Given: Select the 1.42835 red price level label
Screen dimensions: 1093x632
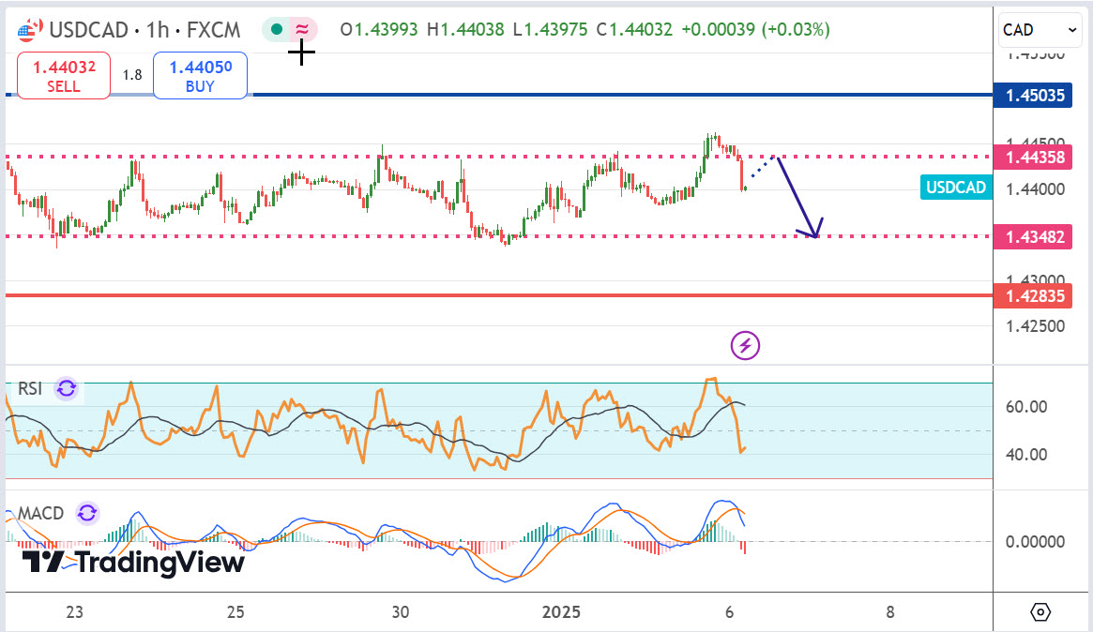Looking at the screenshot, I should [x=1035, y=296].
